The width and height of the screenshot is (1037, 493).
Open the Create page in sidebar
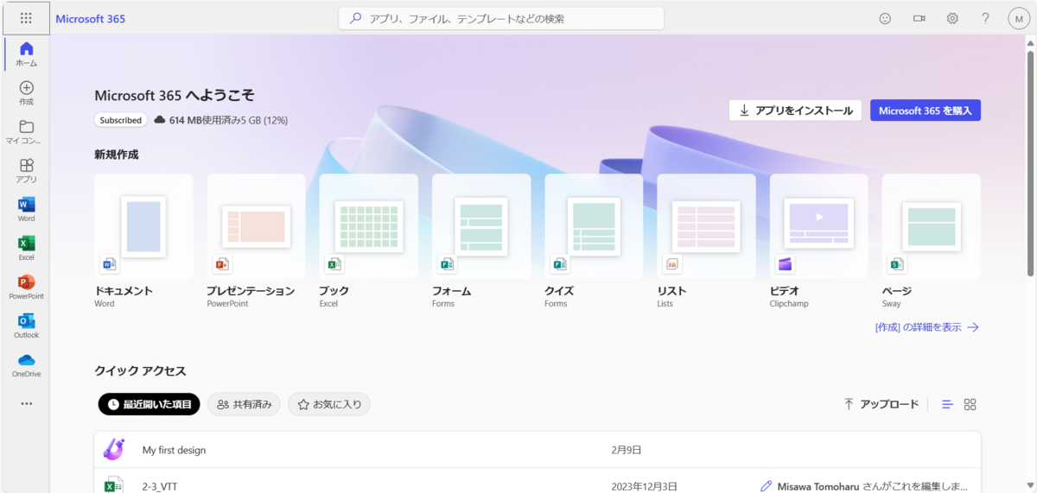[26, 93]
